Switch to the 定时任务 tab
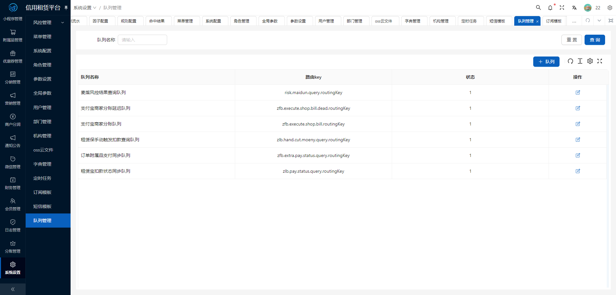The image size is (616, 295). point(471,21)
